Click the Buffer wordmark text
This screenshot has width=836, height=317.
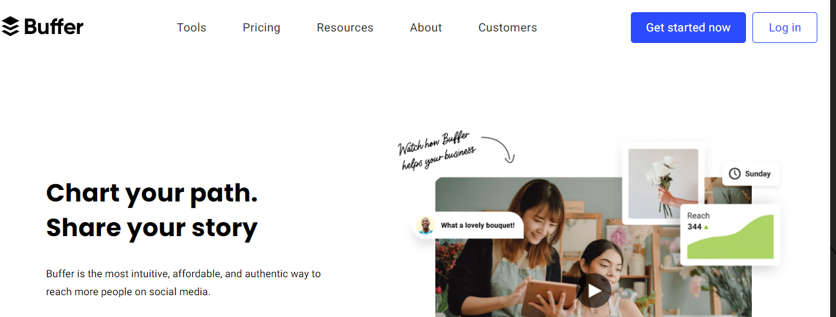(54, 27)
